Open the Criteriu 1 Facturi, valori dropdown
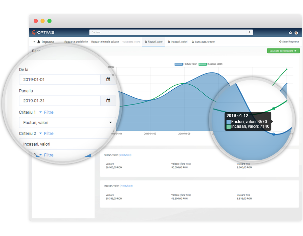This screenshot has width=303, height=236. click(x=67, y=122)
